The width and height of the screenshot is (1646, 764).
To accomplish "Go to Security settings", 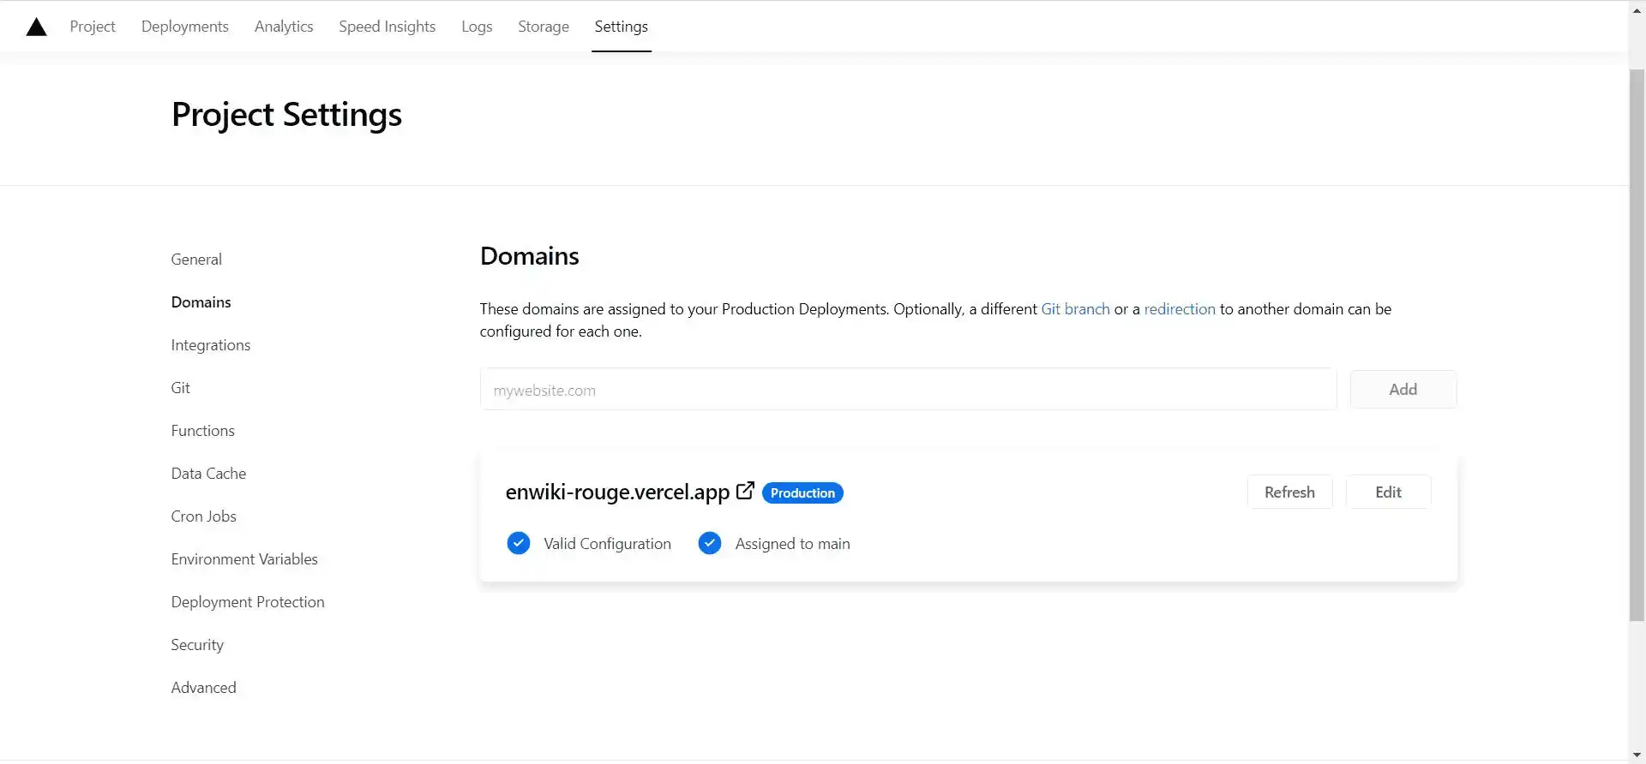I will [197, 645].
